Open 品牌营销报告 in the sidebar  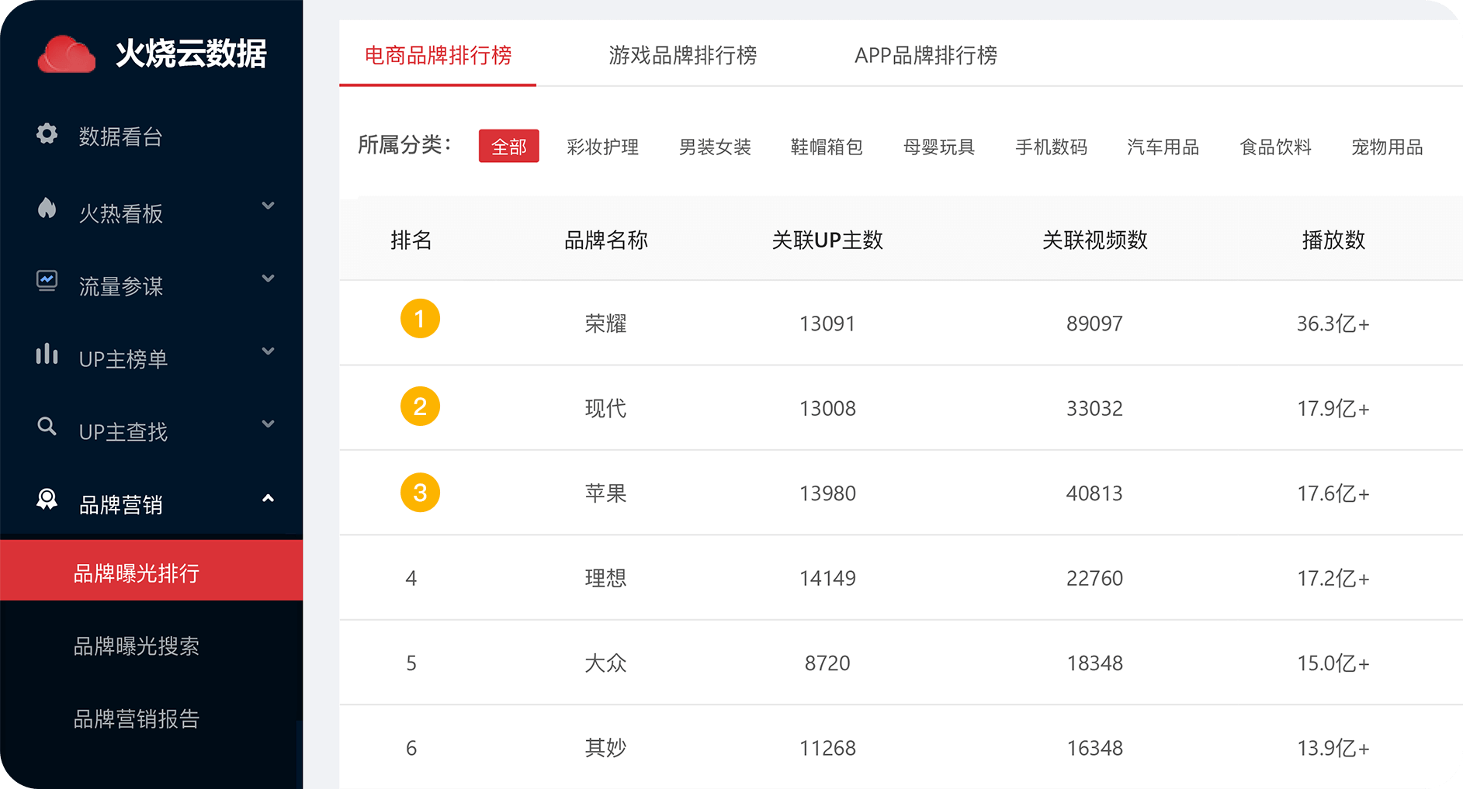[x=137, y=719]
